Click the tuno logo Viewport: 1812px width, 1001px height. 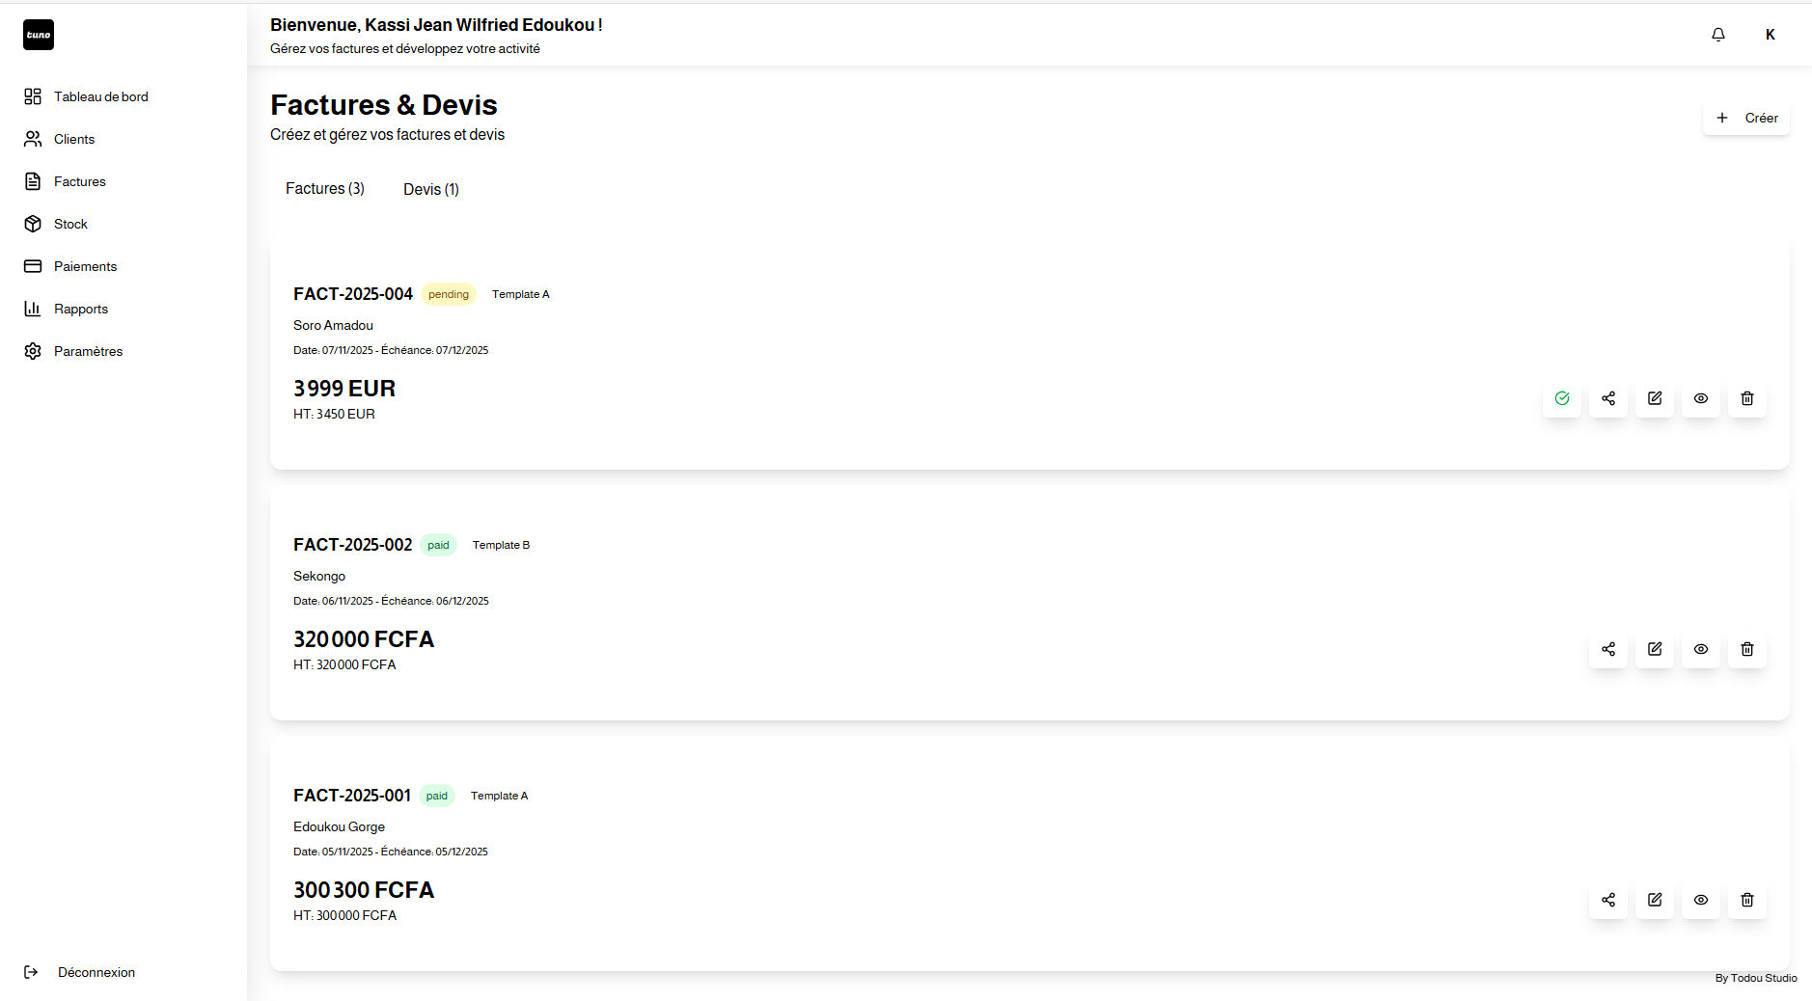[39, 35]
